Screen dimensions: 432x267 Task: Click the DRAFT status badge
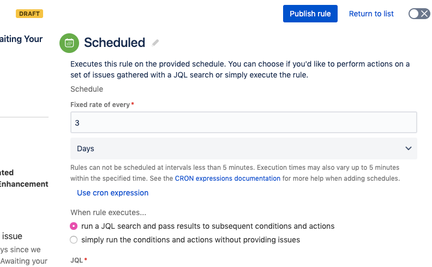click(x=29, y=14)
